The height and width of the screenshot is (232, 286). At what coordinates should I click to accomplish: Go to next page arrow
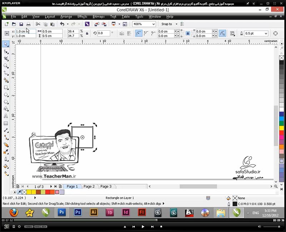[x=51, y=186]
